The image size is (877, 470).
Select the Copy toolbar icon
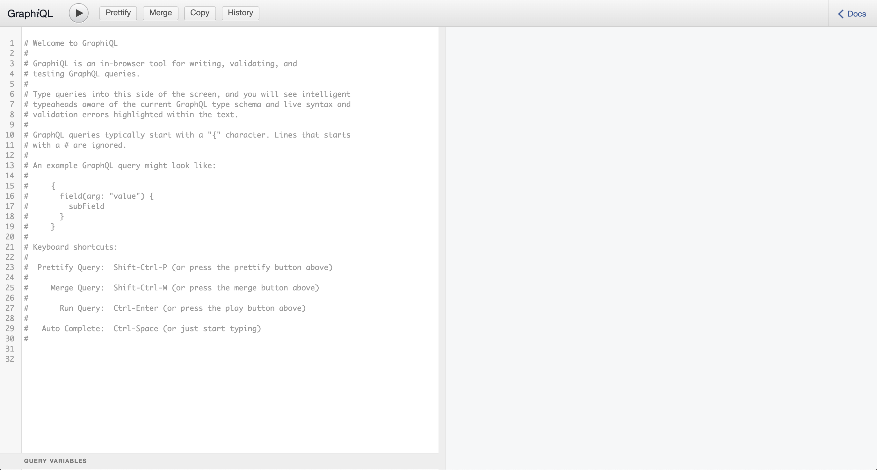pos(199,13)
